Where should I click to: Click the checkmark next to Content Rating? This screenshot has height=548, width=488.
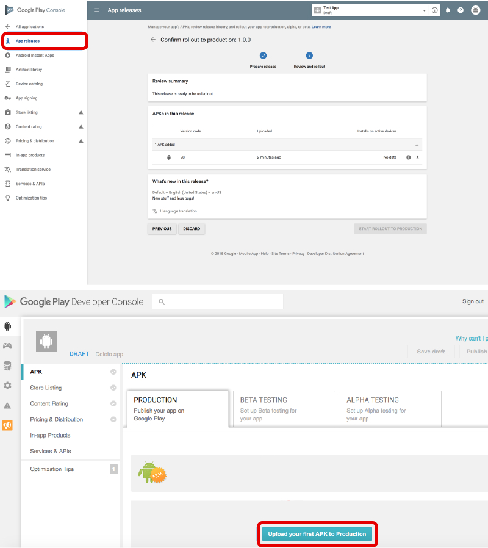click(x=113, y=403)
